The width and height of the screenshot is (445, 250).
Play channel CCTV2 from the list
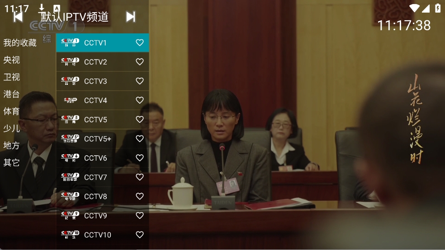(x=103, y=62)
